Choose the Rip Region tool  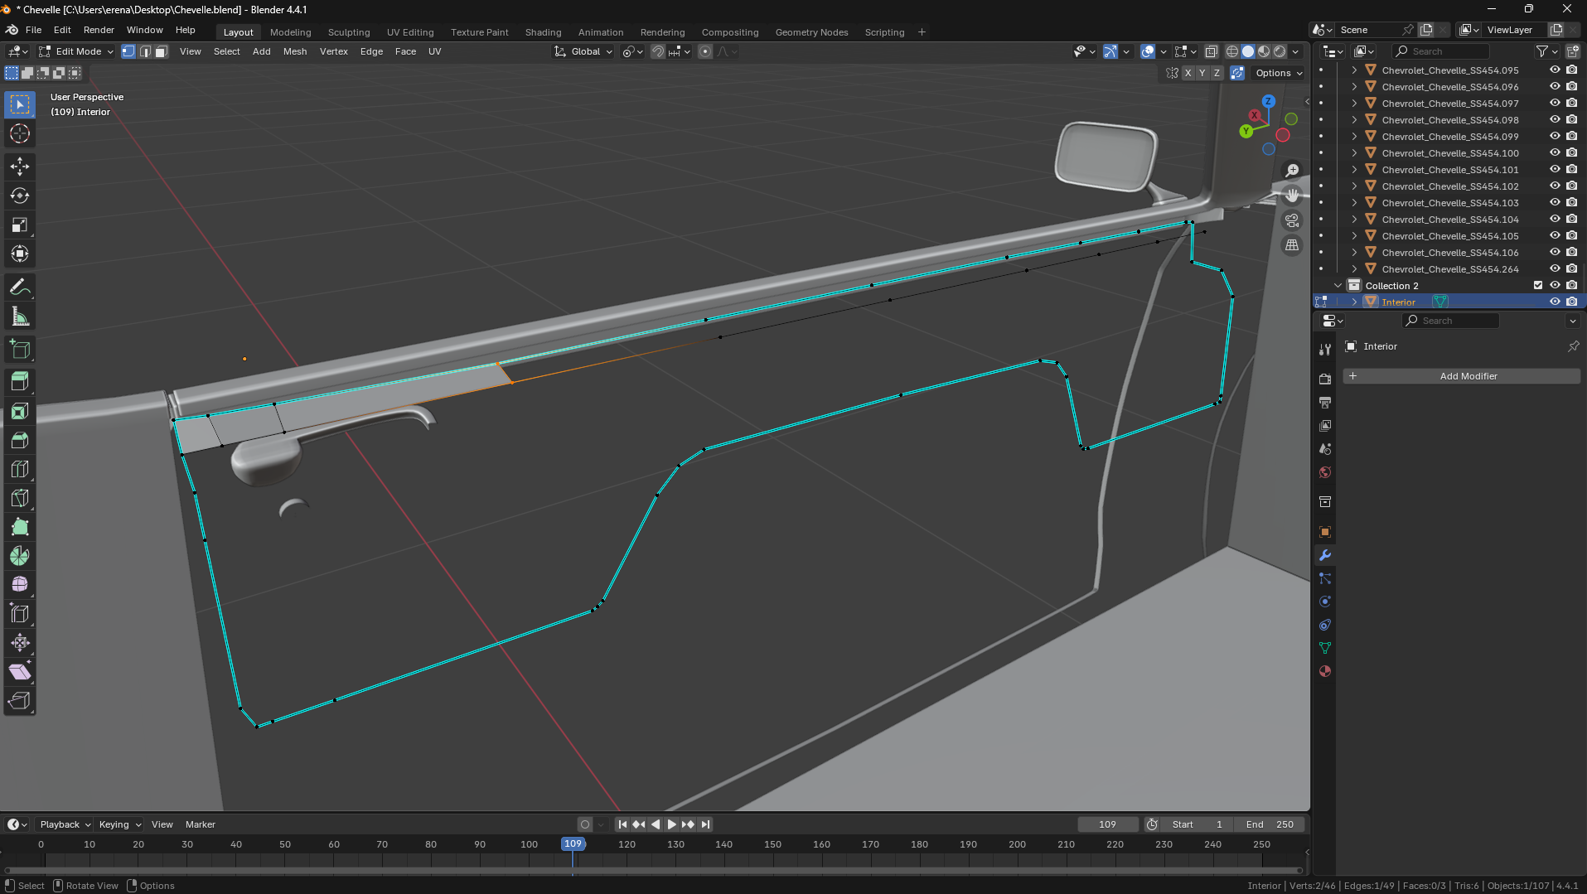coord(20,701)
